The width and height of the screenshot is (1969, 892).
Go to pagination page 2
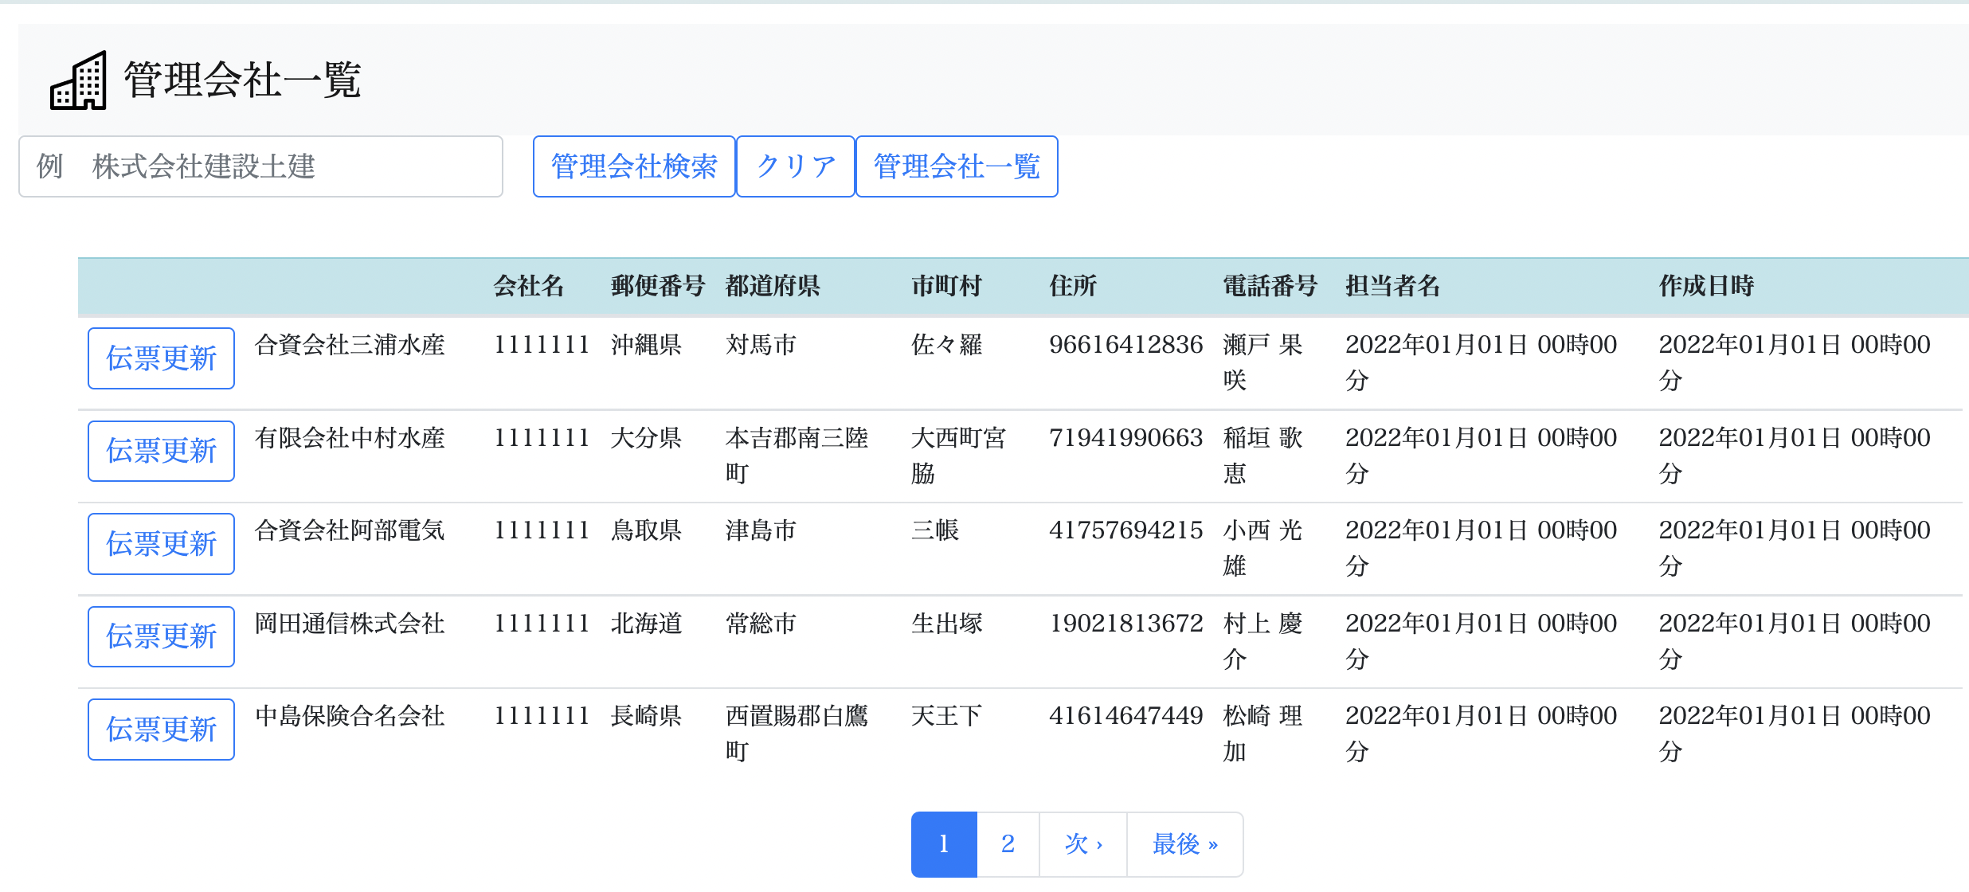click(x=1008, y=844)
